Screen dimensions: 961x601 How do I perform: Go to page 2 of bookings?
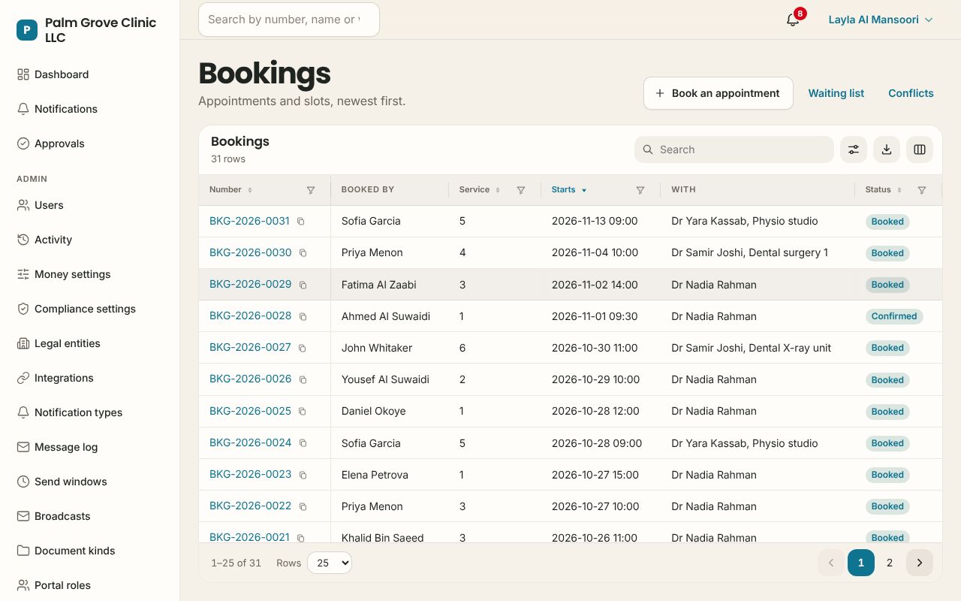point(890,563)
